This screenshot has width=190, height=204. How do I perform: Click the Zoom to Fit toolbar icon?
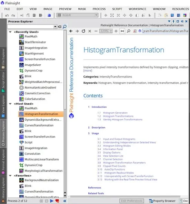pos(112,15)
